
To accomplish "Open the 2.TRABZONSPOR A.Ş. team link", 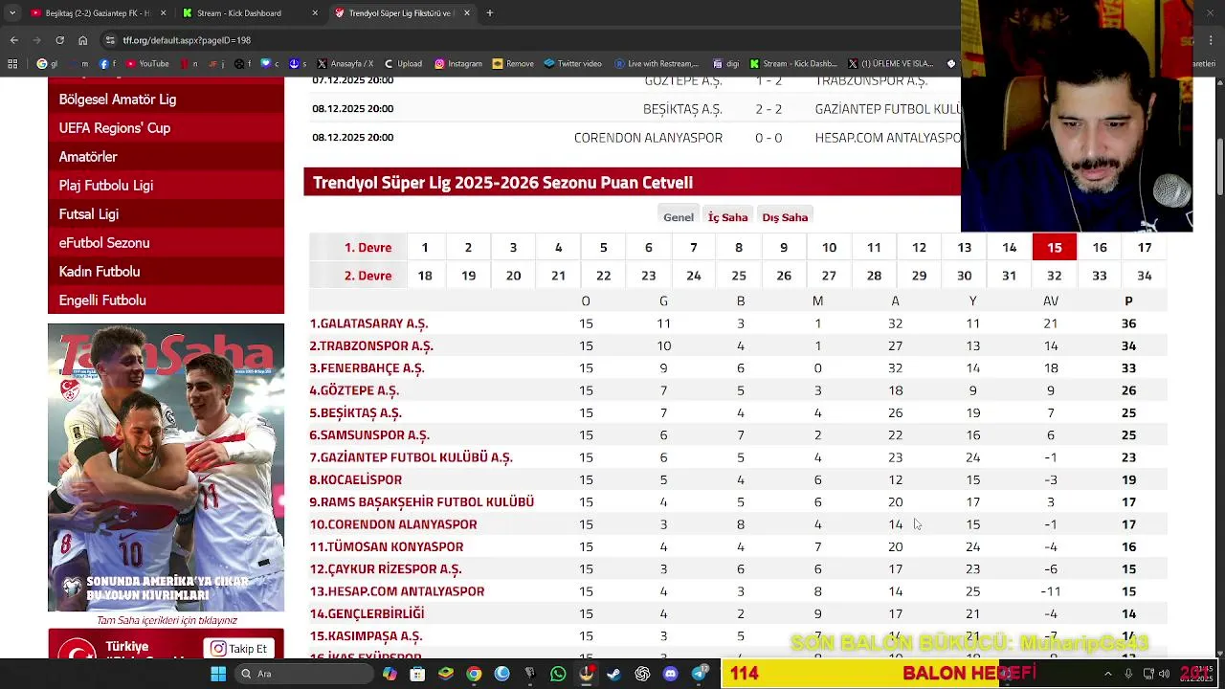I will point(371,345).
